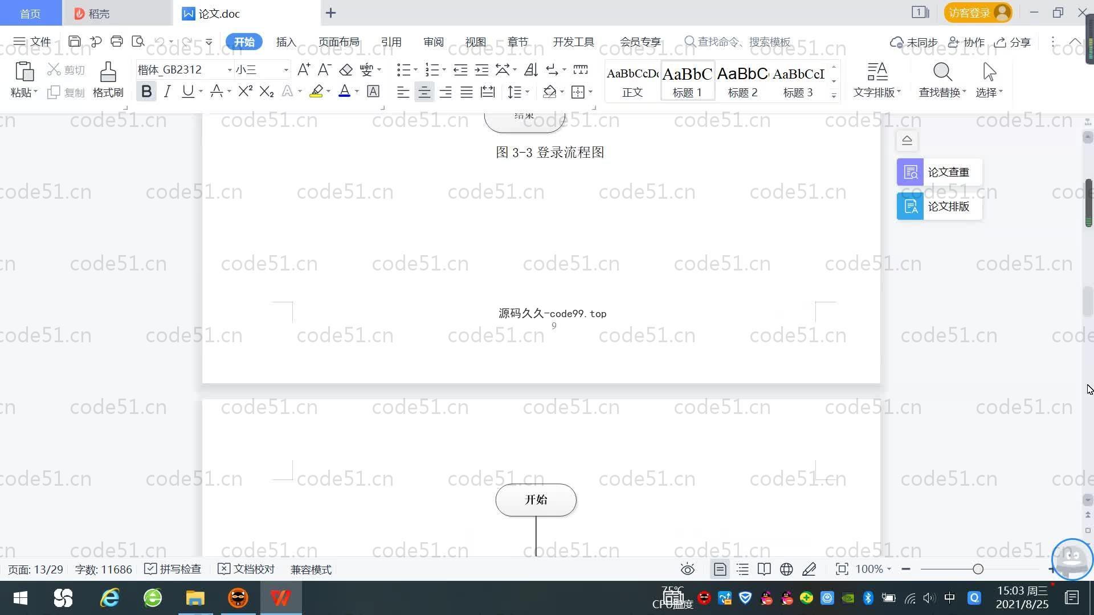The width and height of the screenshot is (1094, 615).
Task: Click the Cut button
Action: (66, 70)
